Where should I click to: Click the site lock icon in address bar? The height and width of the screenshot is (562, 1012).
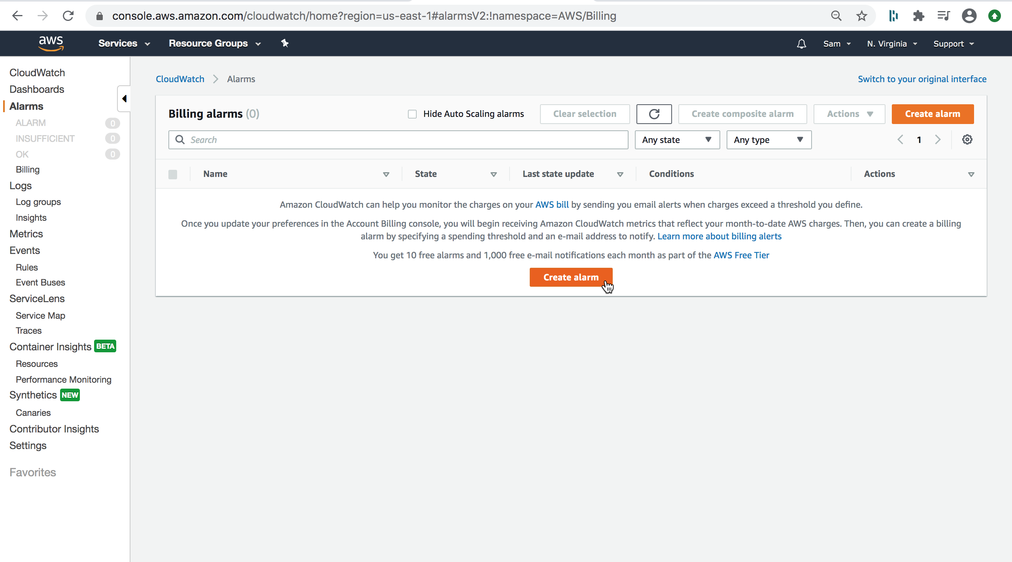tap(100, 16)
